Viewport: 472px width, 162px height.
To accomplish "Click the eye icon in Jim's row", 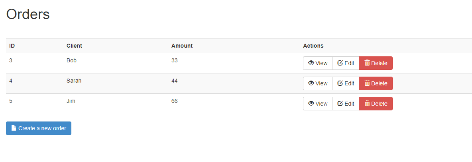I will [x=311, y=104].
